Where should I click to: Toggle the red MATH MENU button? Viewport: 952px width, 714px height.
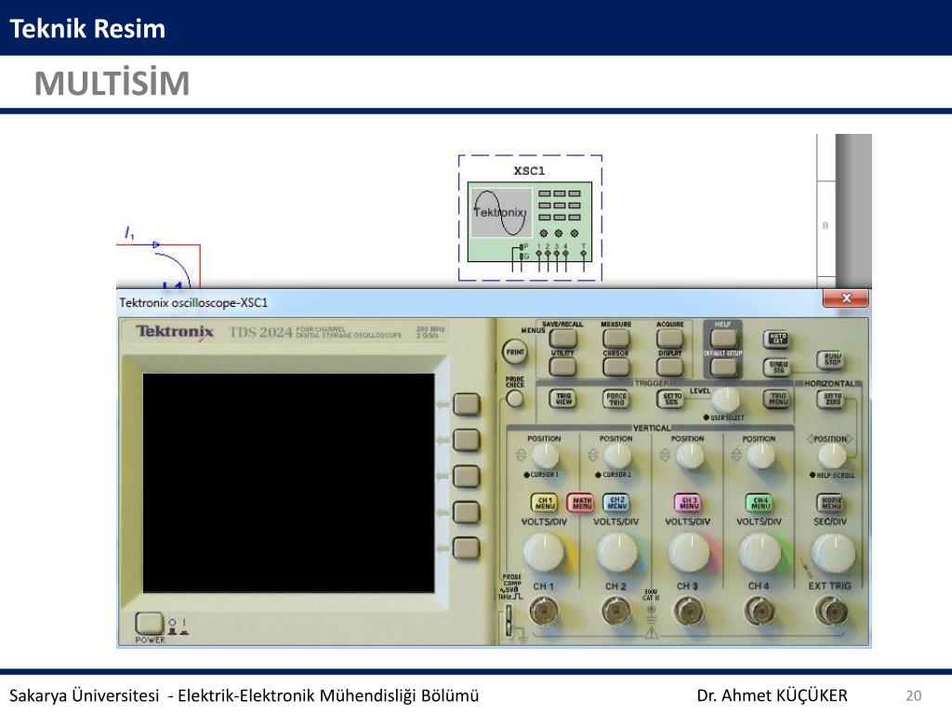click(581, 503)
